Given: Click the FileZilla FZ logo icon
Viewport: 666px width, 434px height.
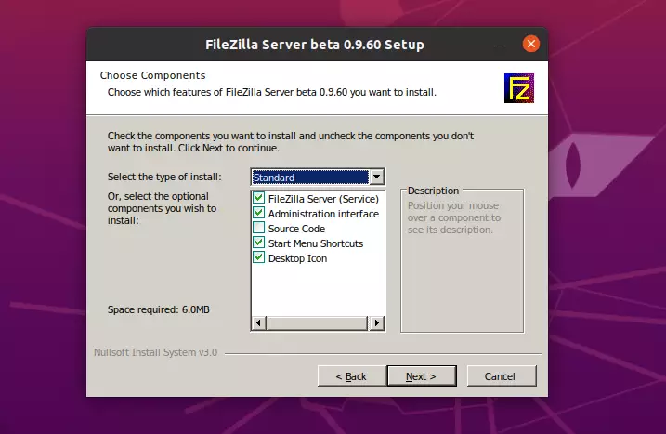Looking at the screenshot, I should (x=519, y=88).
